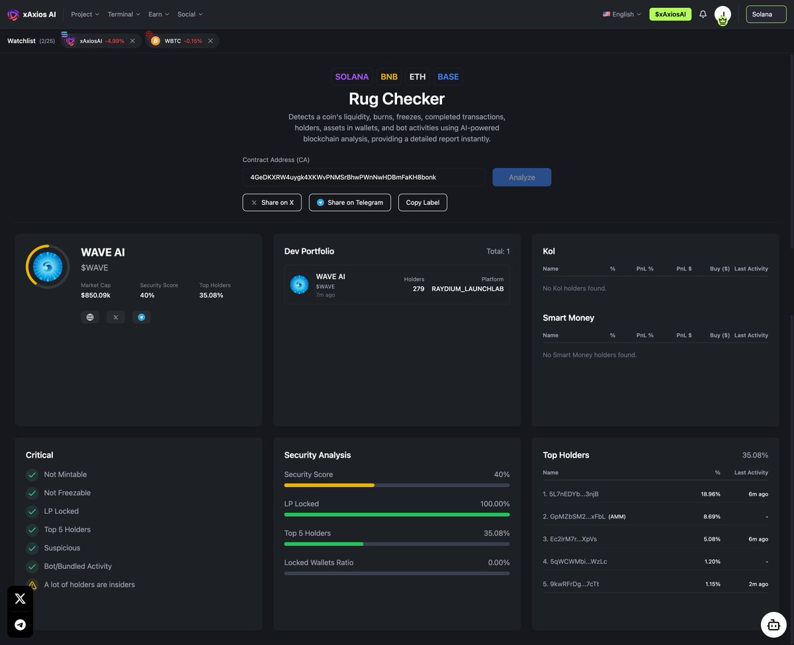Share report on Telegram
Viewport: 794px width, 645px height.
point(350,202)
